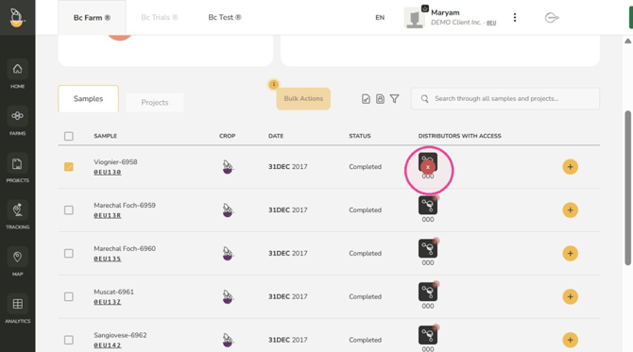Open the Tracking microscope icon
Image resolution: width=633 pixels, height=352 pixels.
click(x=17, y=210)
